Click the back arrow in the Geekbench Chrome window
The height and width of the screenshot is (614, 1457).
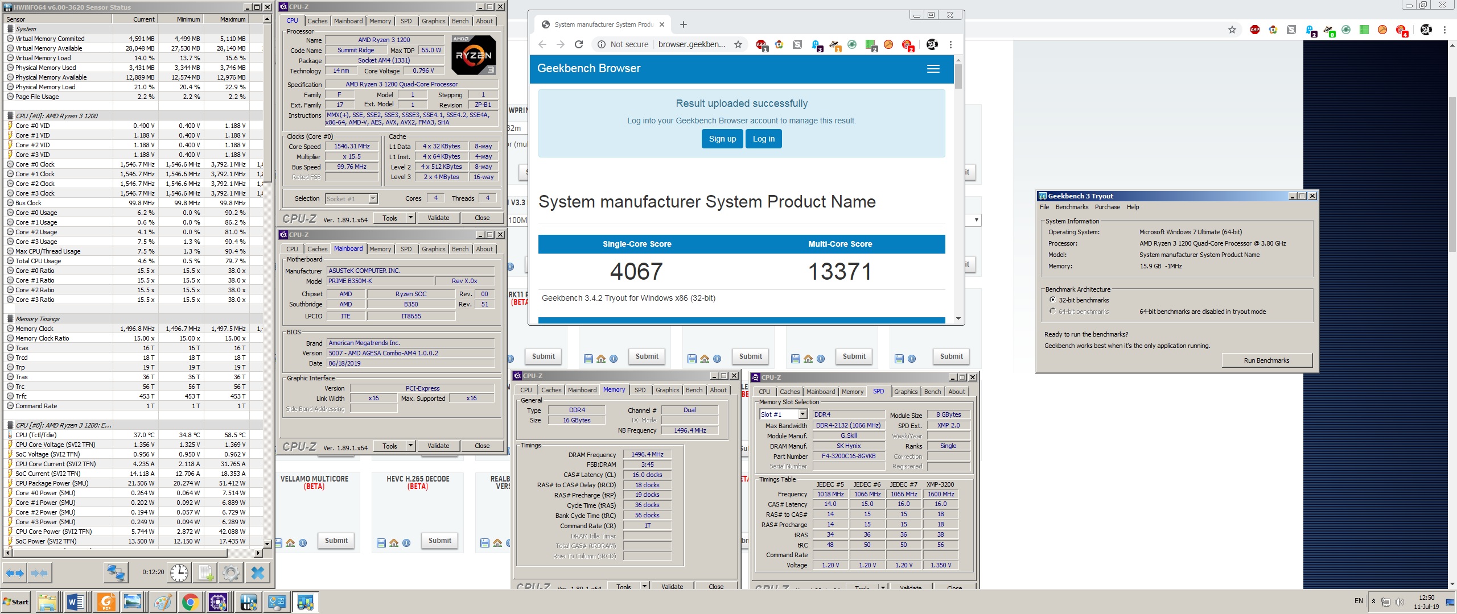pyautogui.click(x=542, y=44)
